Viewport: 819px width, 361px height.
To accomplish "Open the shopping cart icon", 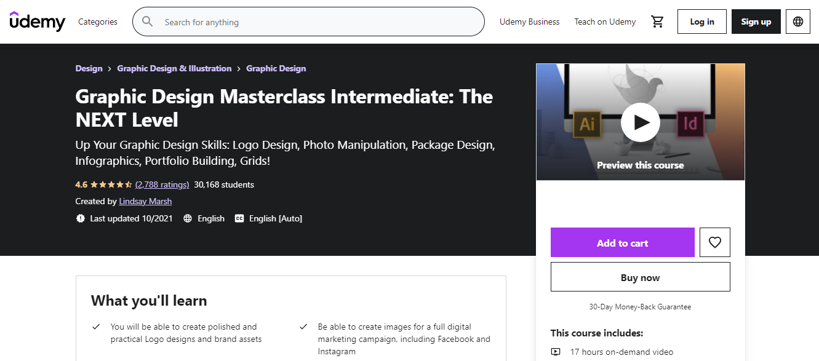I will (x=657, y=21).
